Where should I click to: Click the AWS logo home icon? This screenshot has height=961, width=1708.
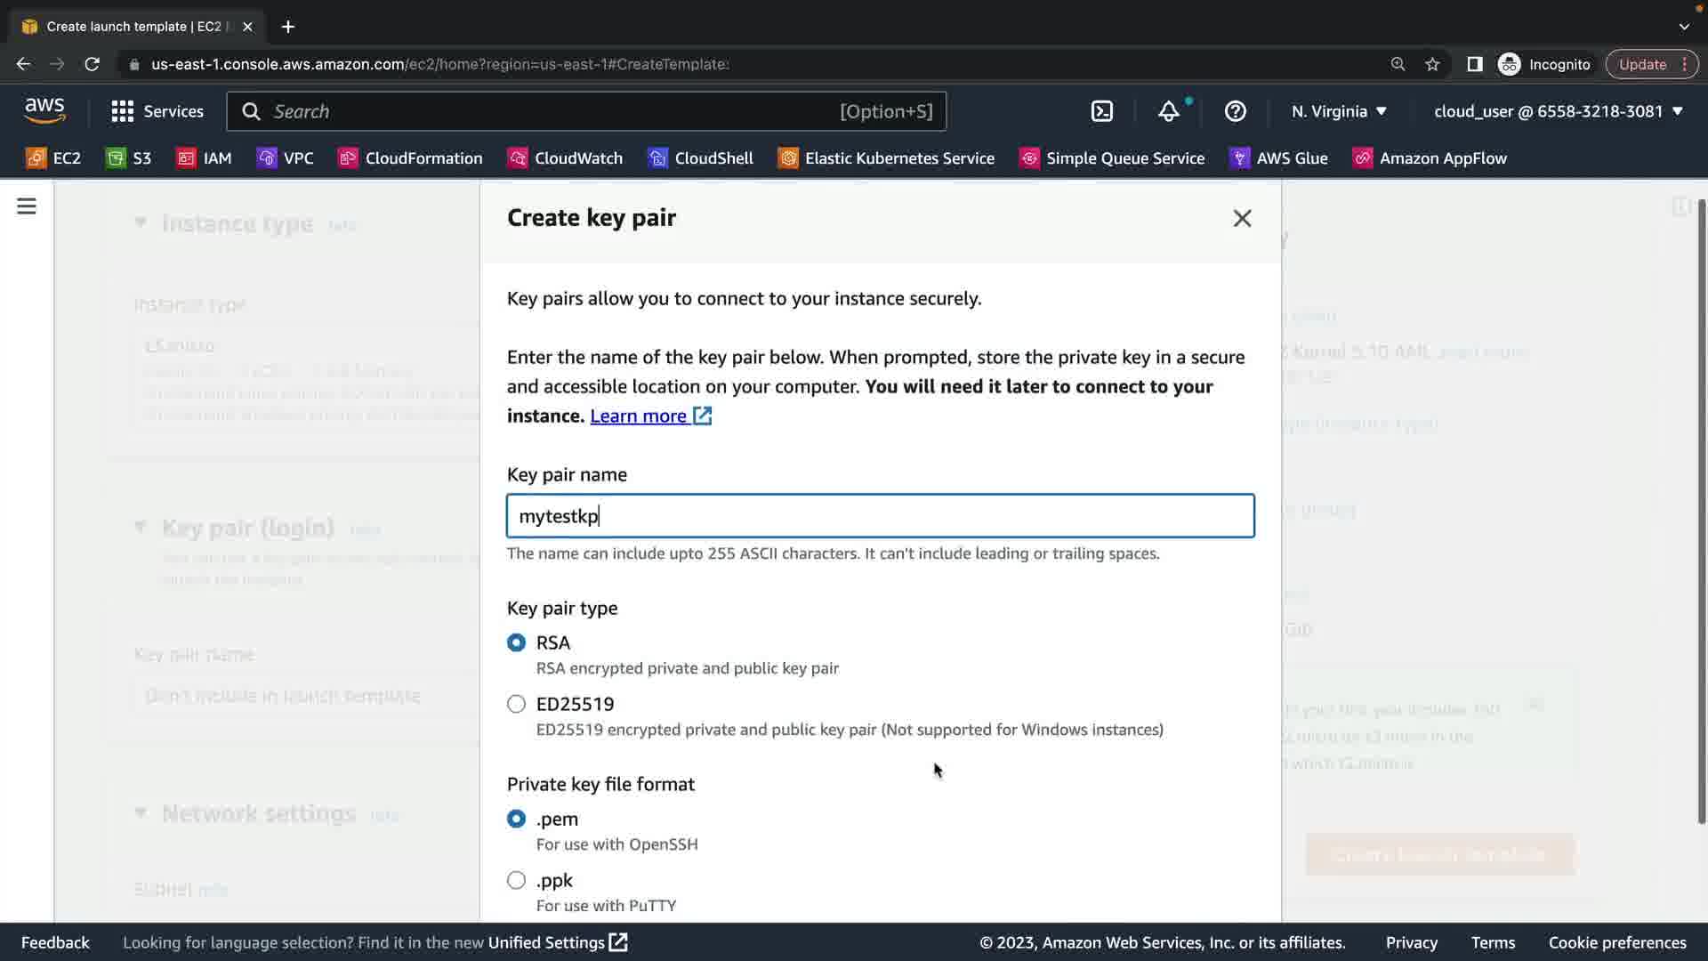click(x=44, y=111)
